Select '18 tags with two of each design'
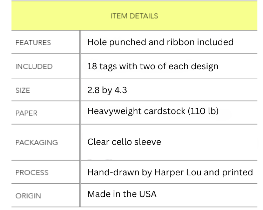 coord(153,66)
